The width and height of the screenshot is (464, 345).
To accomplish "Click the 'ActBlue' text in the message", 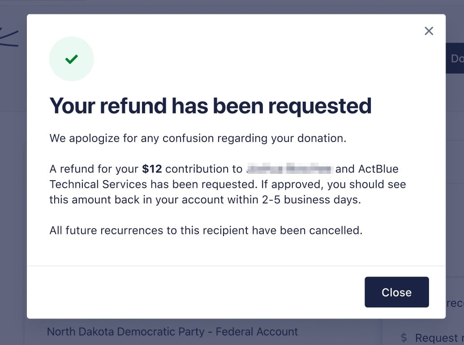I will point(378,169).
